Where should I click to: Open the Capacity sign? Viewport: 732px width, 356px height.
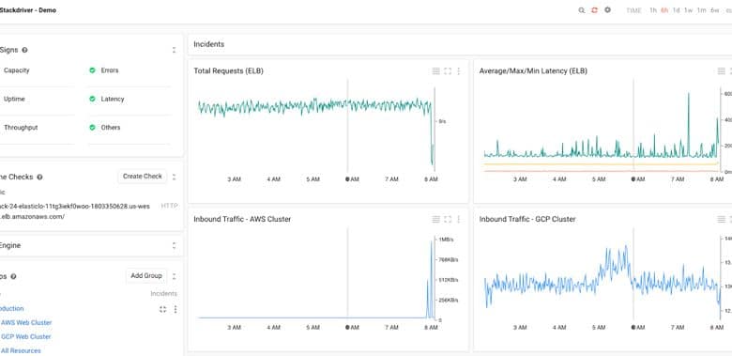point(16,70)
